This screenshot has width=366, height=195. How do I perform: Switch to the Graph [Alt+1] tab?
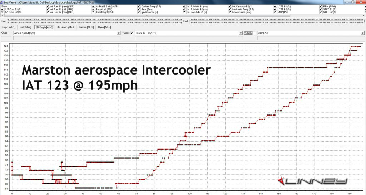pos(9,27)
